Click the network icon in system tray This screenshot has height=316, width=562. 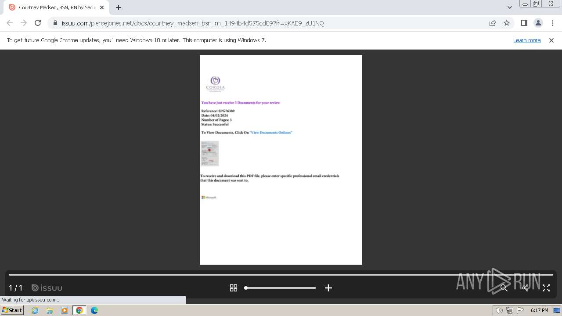(x=510, y=310)
